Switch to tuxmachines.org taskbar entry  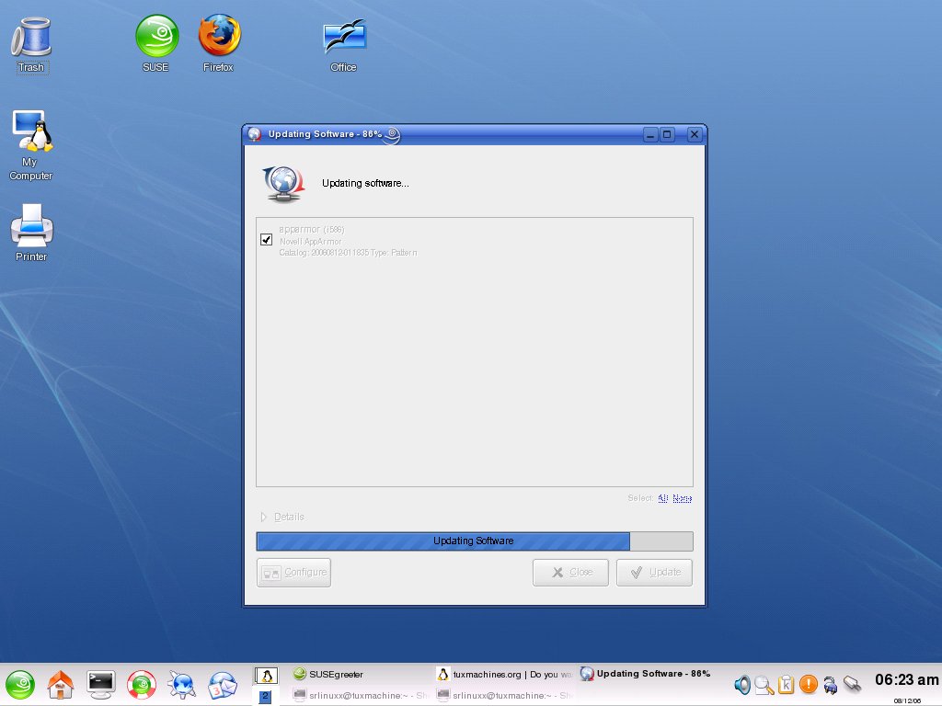[505, 674]
